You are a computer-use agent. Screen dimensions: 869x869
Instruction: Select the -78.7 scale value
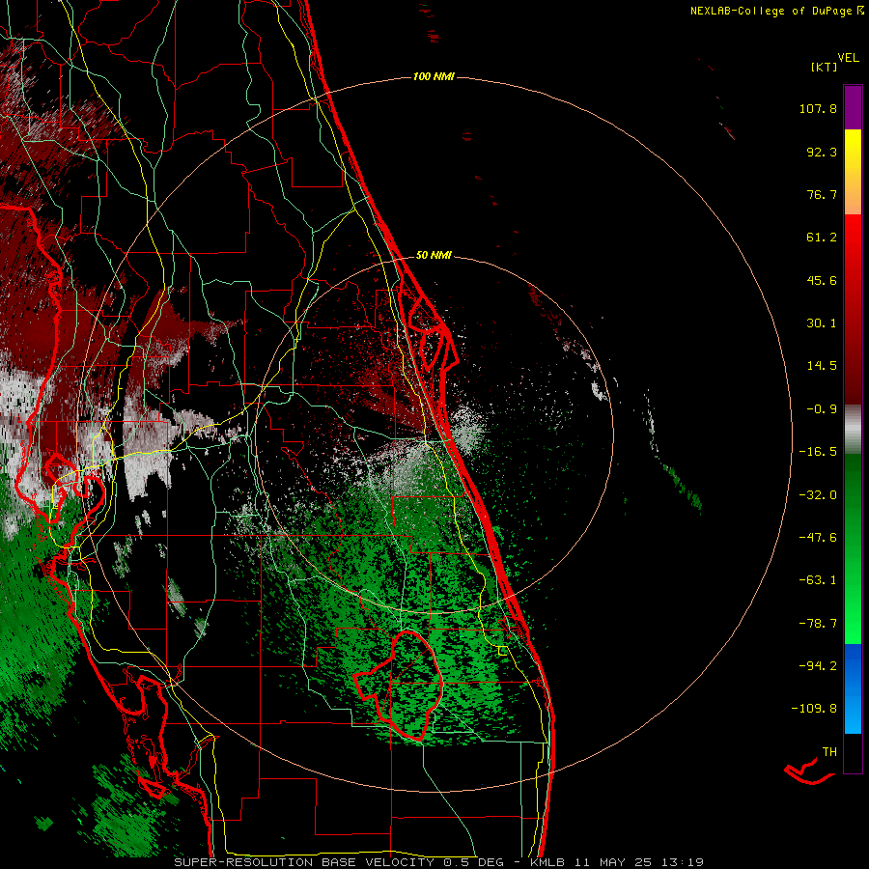pyautogui.click(x=818, y=624)
